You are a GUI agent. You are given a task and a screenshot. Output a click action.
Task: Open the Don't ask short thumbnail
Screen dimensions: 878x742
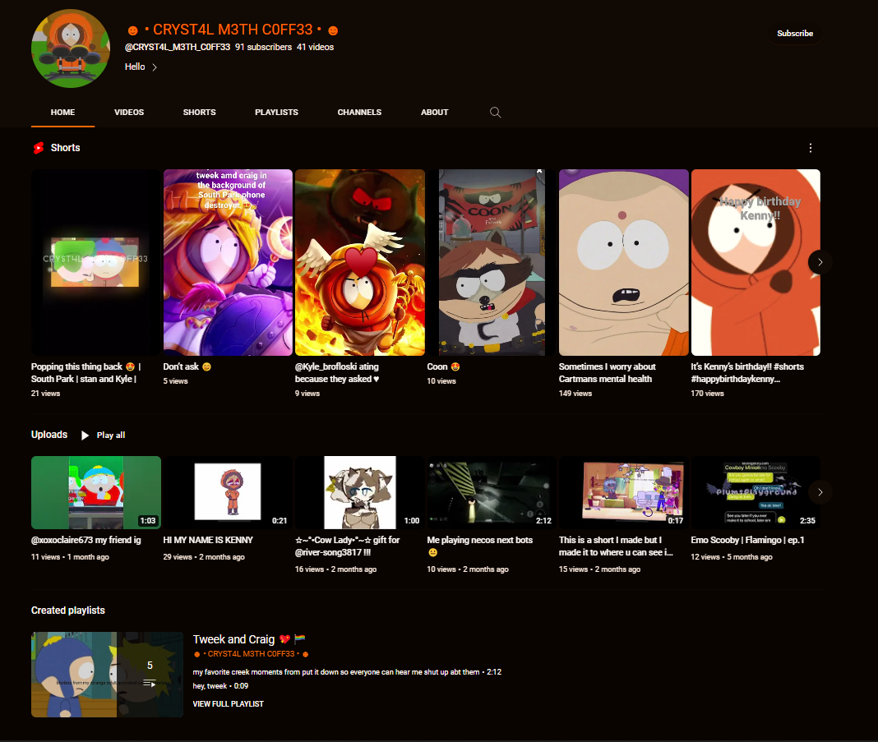(228, 262)
